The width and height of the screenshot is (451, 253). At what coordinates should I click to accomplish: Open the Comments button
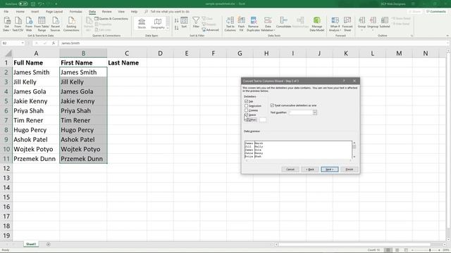click(436, 11)
